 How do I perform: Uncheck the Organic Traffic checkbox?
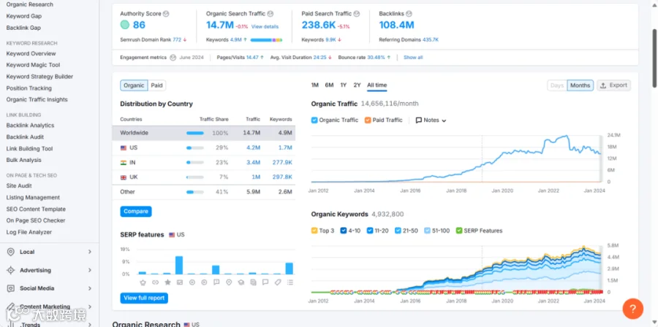pos(314,120)
